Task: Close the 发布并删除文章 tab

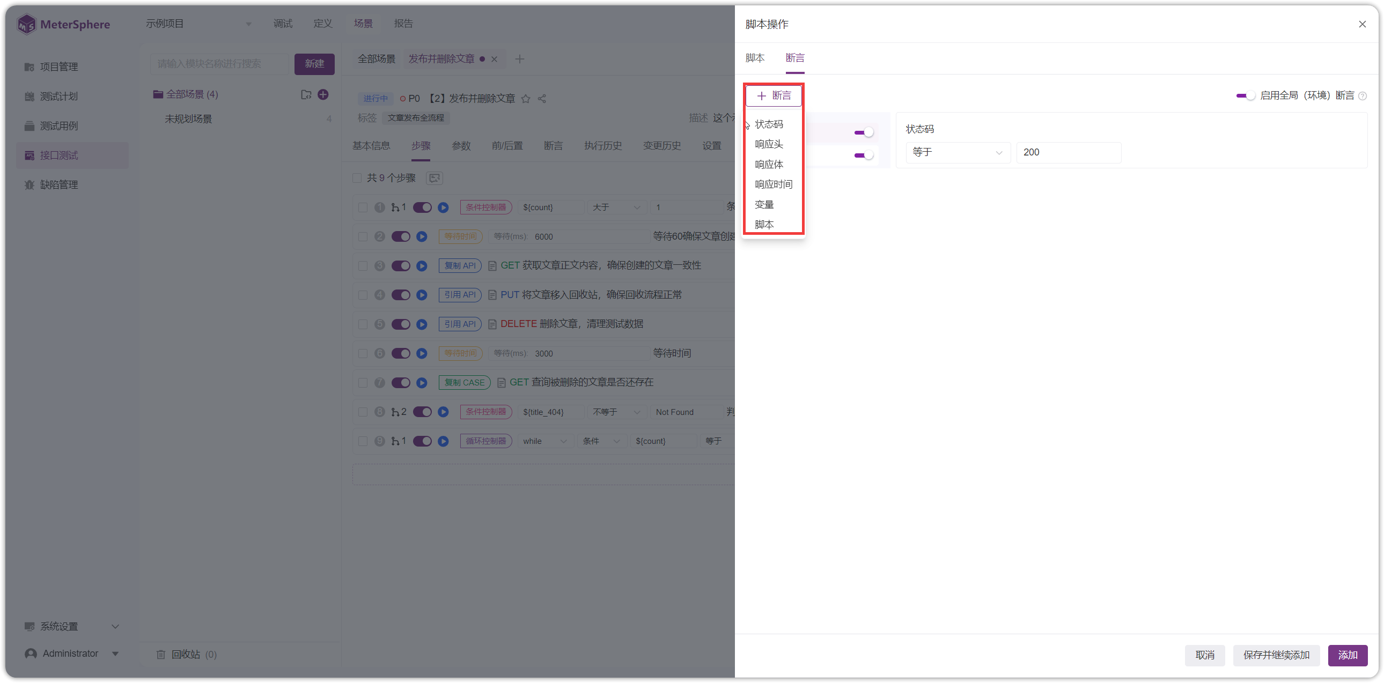Action: coord(494,59)
